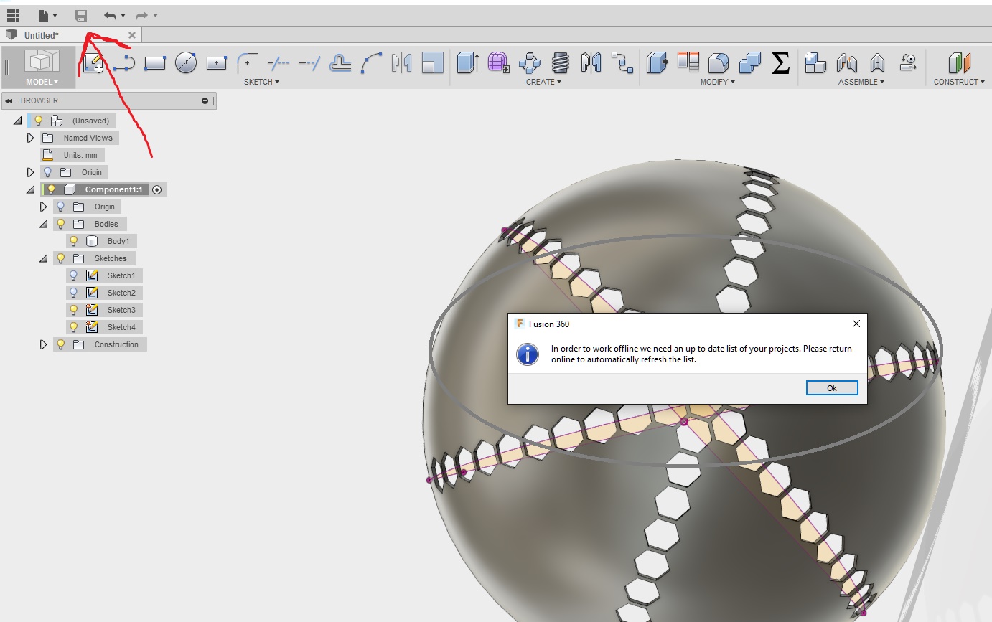The width and height of the screenshot is (992, 622).
Task: Toggle visibility of Component1:1
Action: click(51, 189)
